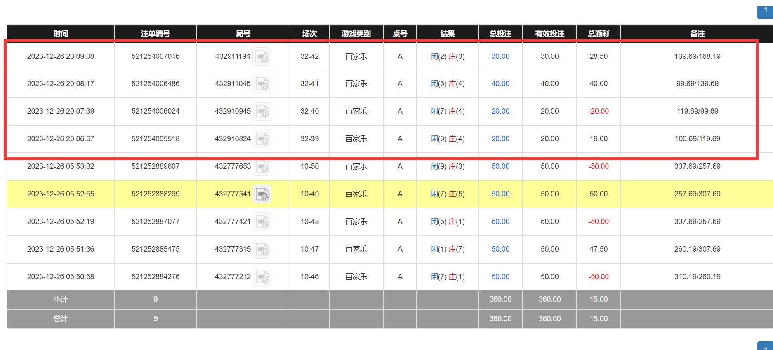Click the 注单编号 column header
Image resolution: width=773 pixels, height=350 pixels.
pos(156,34)
